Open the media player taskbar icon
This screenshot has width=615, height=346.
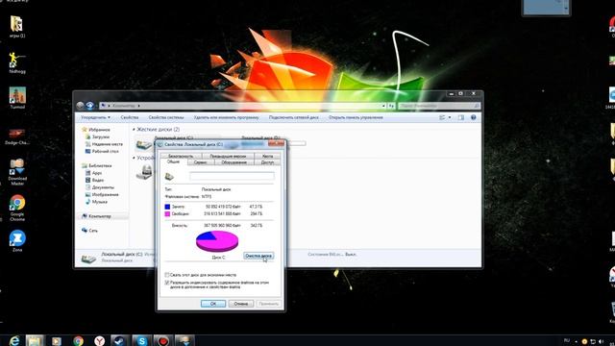click(57, 341)
